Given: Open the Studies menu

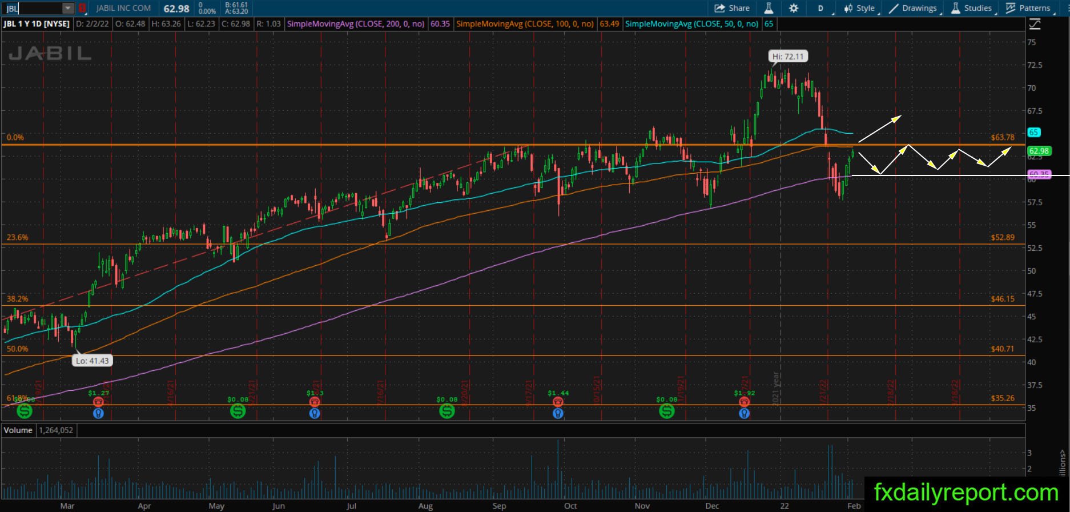Looking at the screenshot, I should click(971, 8).
